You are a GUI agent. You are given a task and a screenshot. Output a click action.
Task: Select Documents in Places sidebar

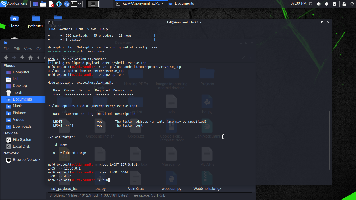pyautogui.click(x=23, y=99)
